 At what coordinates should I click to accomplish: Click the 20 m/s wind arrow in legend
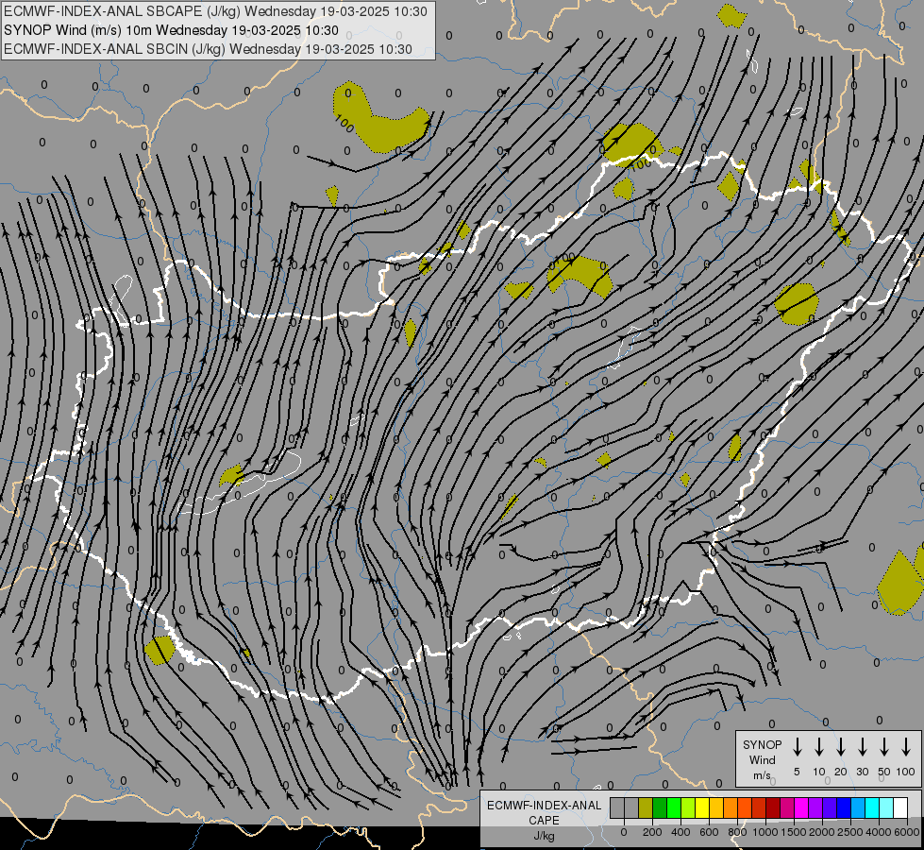[x=841, y=747]
